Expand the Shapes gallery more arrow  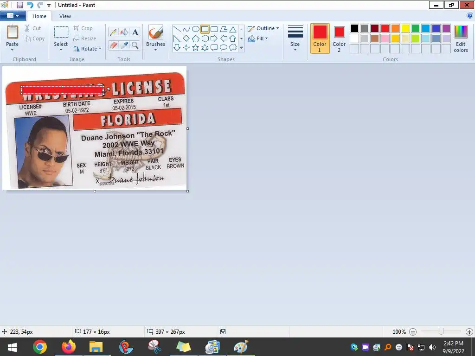tap(241, 48)
